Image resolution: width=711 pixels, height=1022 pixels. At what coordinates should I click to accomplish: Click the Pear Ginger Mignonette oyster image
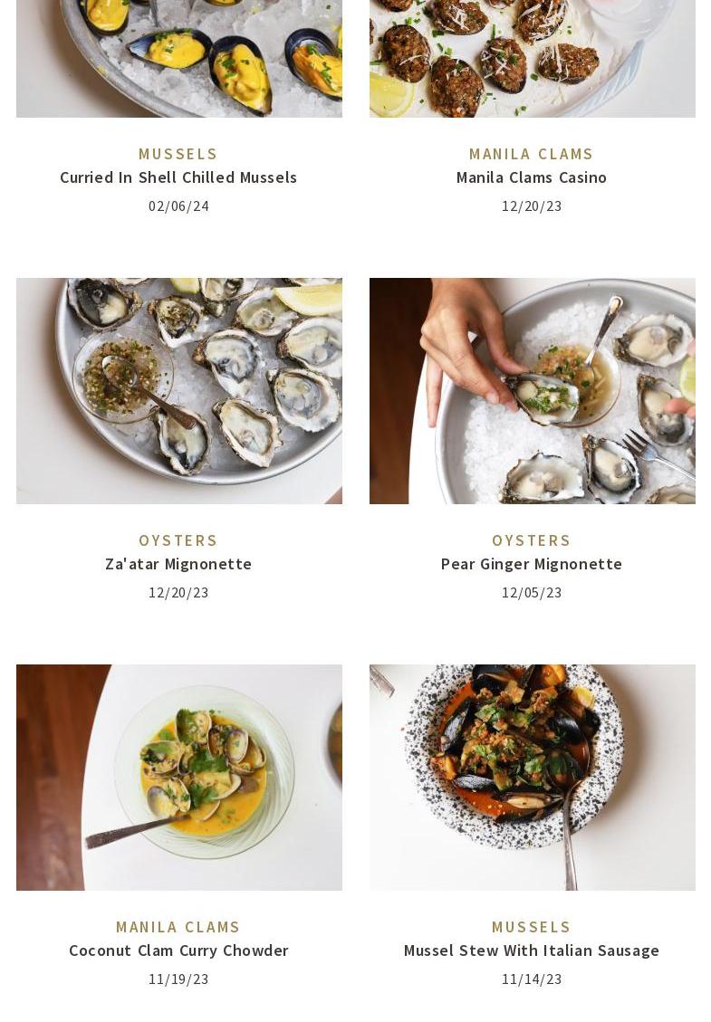coord(532,391)
